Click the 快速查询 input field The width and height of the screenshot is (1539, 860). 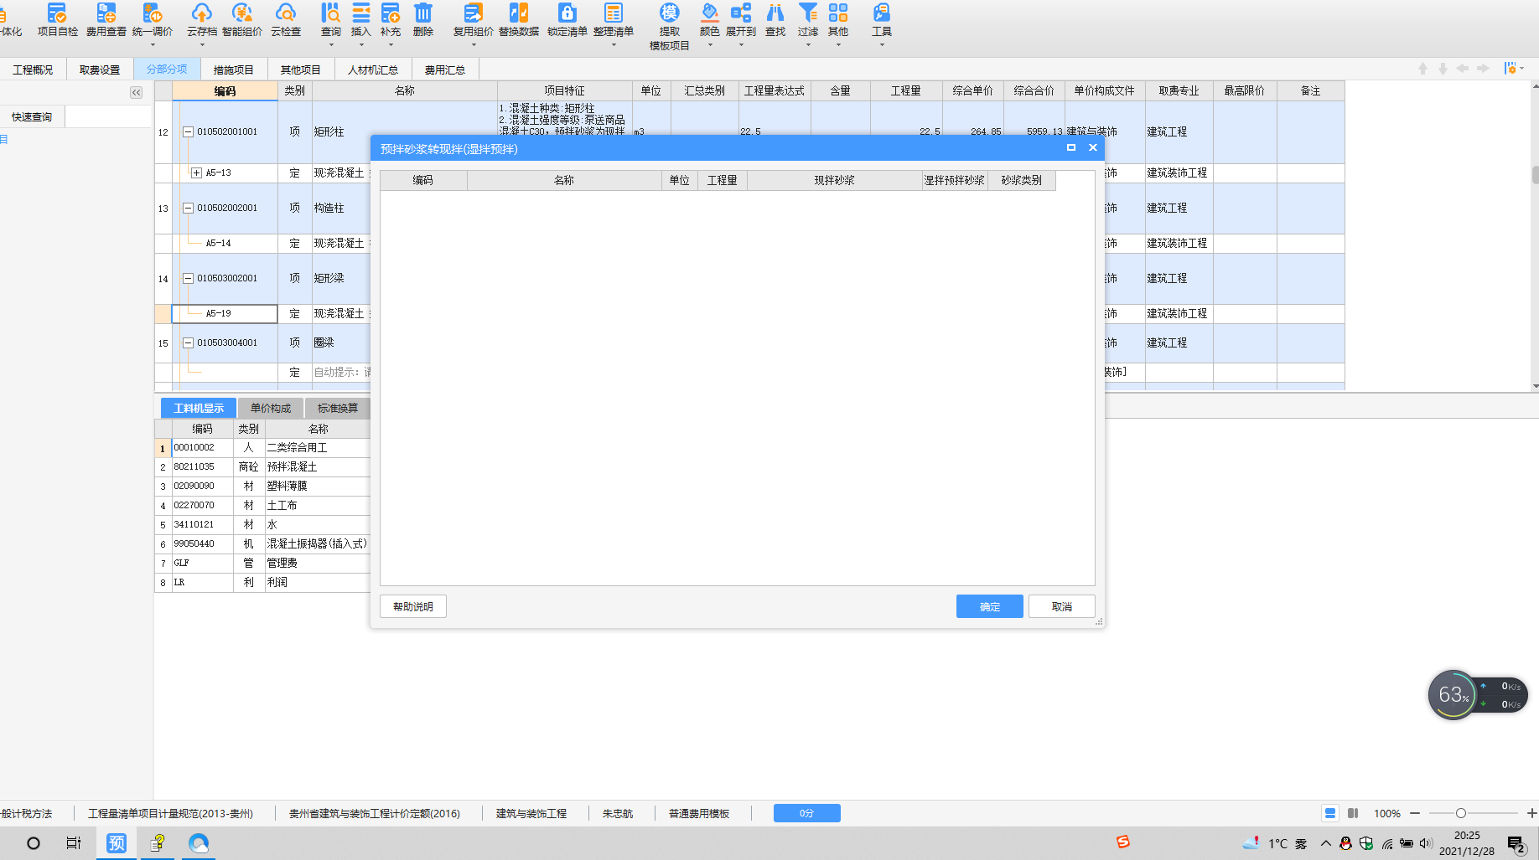pyautogui.click(x=108, y=116)
